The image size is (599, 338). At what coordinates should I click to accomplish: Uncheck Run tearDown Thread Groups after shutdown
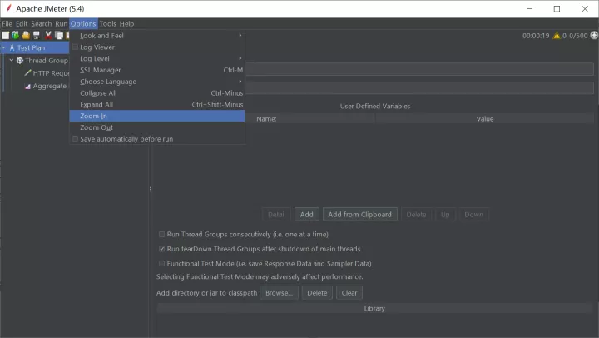coord(161,249)
